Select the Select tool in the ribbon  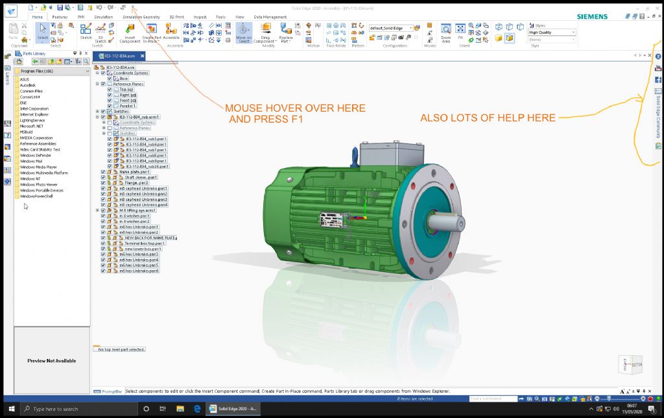tap(42, 32)
